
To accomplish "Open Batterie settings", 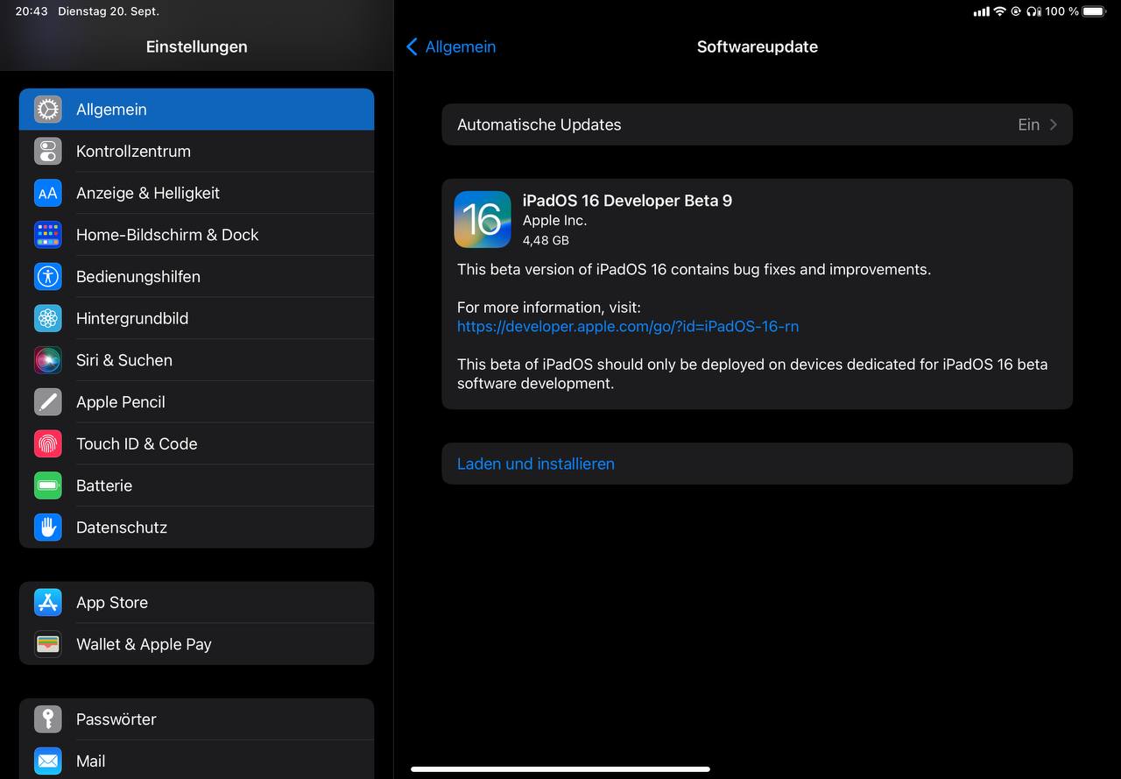I will click(196, 485).
